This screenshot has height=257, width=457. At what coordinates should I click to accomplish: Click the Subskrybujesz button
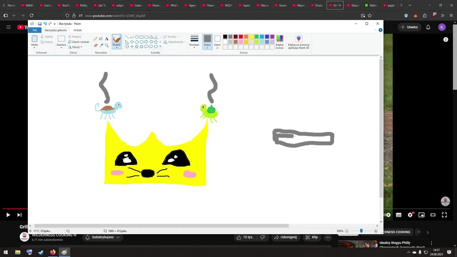(x=102, y=237)
